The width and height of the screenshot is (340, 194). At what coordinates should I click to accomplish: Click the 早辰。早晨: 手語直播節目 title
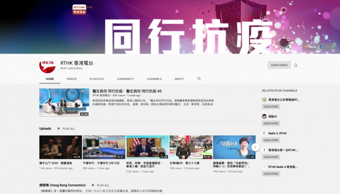click(x=144, y=164)
